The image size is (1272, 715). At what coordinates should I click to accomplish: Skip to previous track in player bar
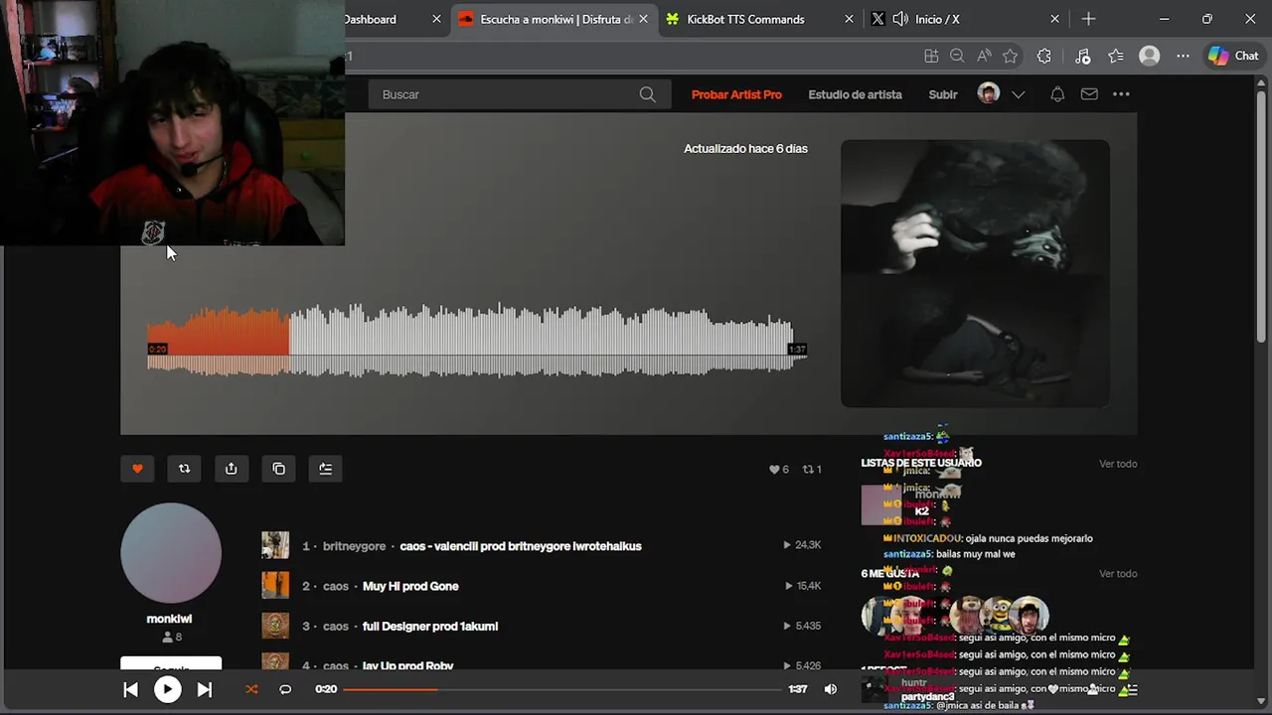point(130,689)
